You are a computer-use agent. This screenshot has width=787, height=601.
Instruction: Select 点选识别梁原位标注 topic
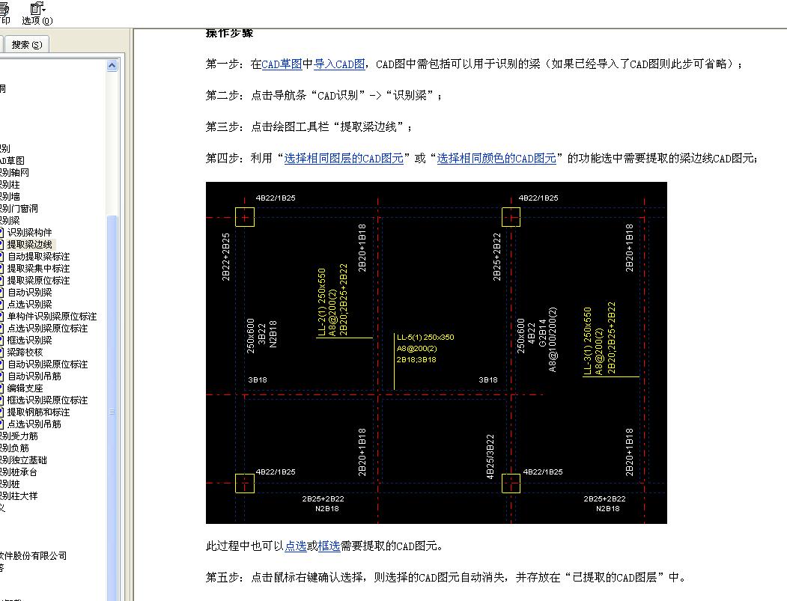click(x=47, y=328)
